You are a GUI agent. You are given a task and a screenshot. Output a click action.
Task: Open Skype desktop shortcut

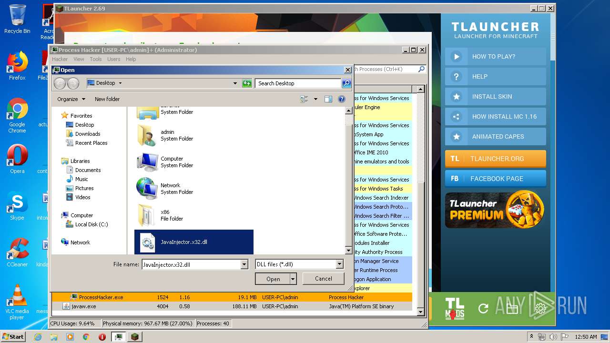[17, 206]
